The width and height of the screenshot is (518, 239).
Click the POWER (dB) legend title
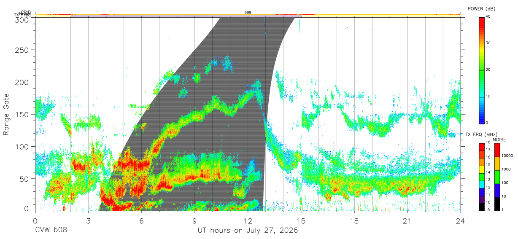pyautogui.click(x=482, y=9)
